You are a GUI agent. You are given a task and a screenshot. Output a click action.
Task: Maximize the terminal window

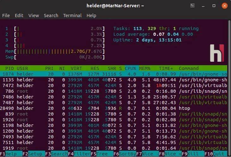coord(214,6)
